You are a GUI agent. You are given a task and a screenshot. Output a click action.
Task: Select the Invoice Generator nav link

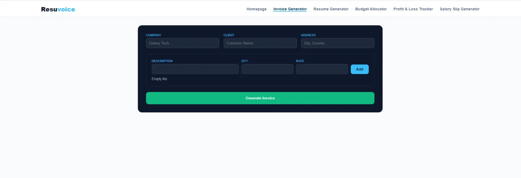coord(290,9)
